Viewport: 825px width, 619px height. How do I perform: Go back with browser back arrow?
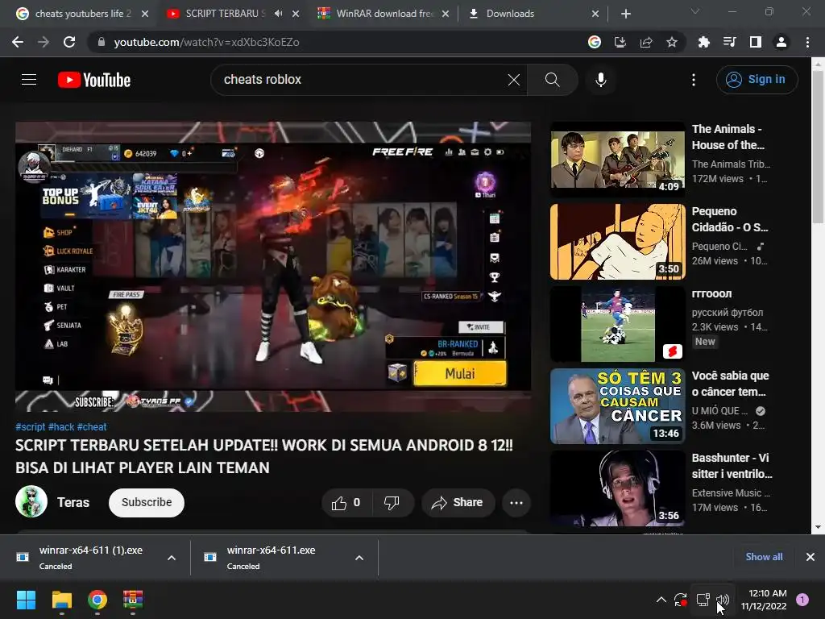18,42
